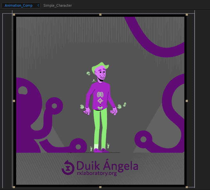Select the crosshair body controller icon

[x=101, y=101]
